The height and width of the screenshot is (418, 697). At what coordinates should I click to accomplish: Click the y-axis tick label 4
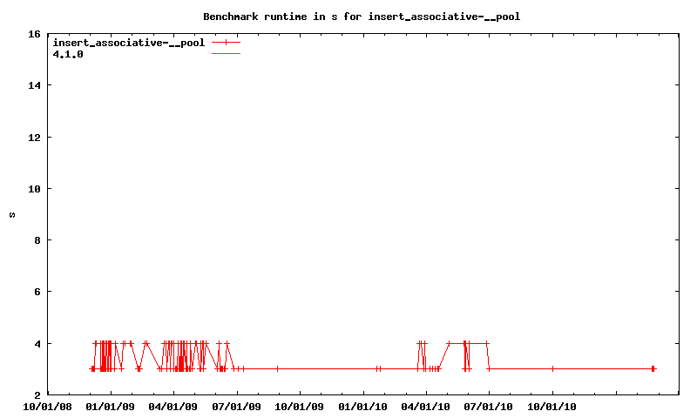coord(37,344)
